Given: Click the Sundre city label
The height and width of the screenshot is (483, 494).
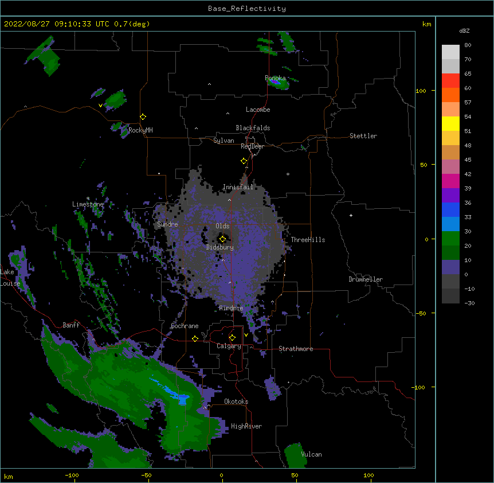Looking at the screenshot, I should [x=167, y=224].
